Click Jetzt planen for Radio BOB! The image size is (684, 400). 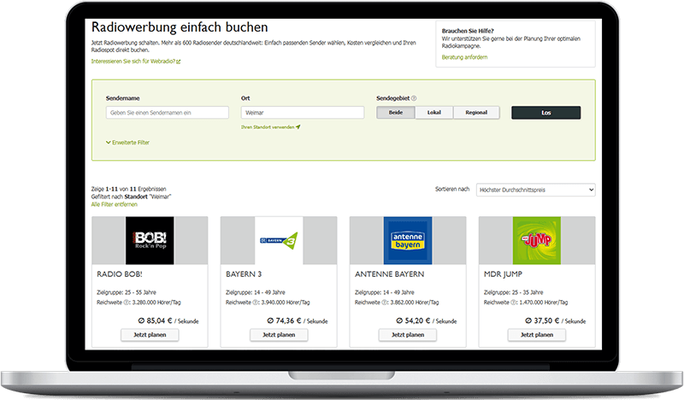coord(150,335)
